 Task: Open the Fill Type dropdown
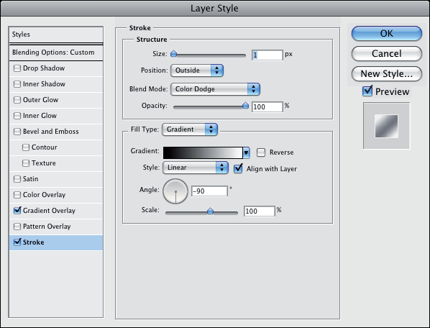[x=190, y=129]
